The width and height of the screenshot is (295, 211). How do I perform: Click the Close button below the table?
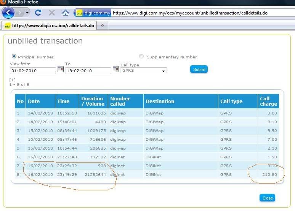click(267, 198)
